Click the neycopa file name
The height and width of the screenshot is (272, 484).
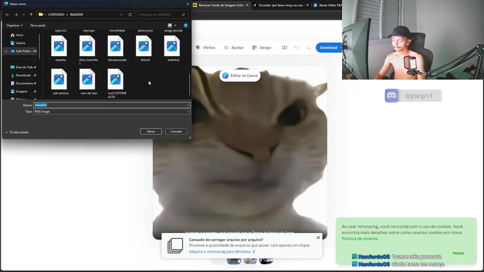[89, 31]
